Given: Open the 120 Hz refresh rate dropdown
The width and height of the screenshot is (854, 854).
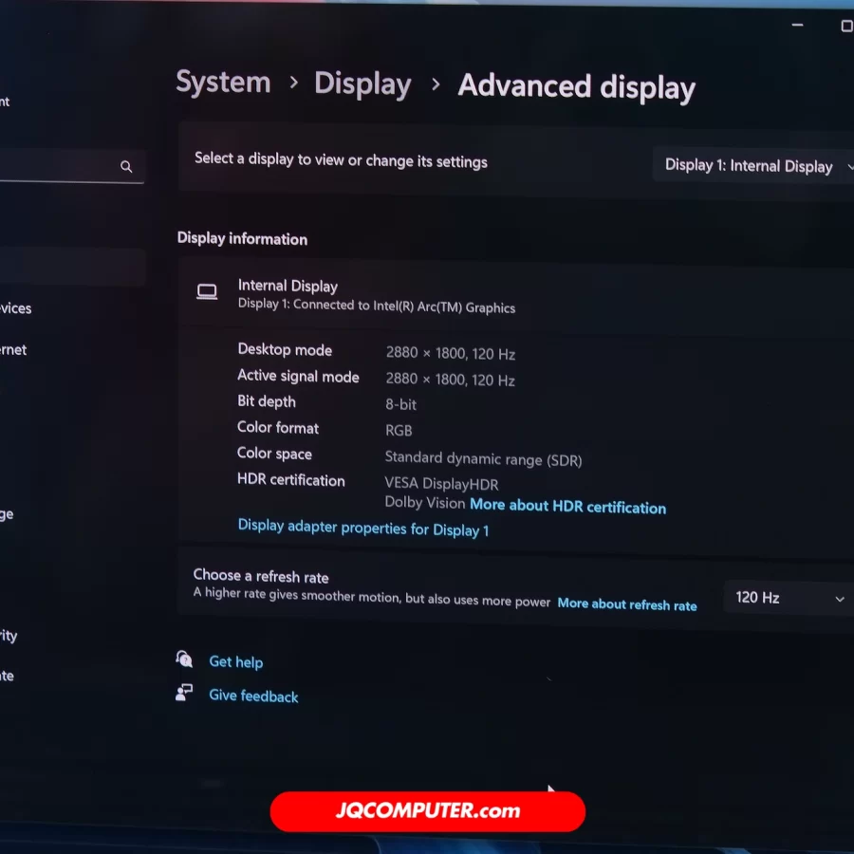Looking at the screenshot, I should [789, 598].
